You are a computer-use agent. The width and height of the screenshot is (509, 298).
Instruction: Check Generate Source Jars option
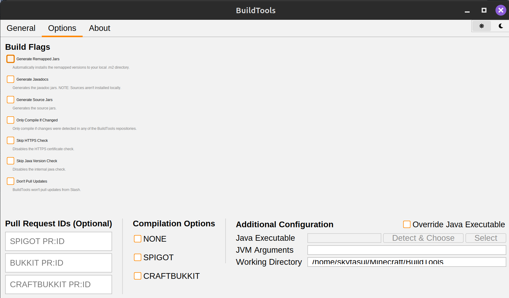11,100
